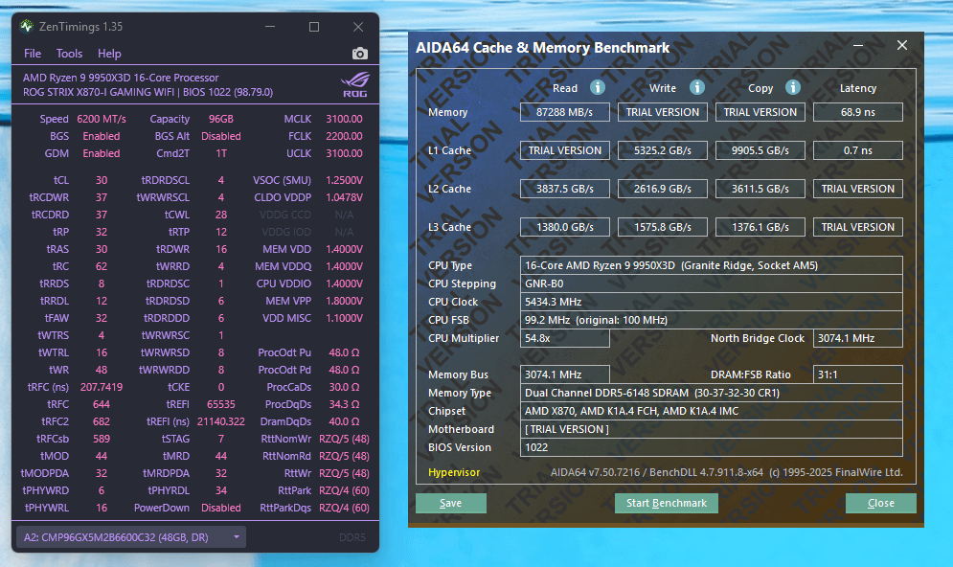Maximize the ZenTimings window

tap(313, 27)
